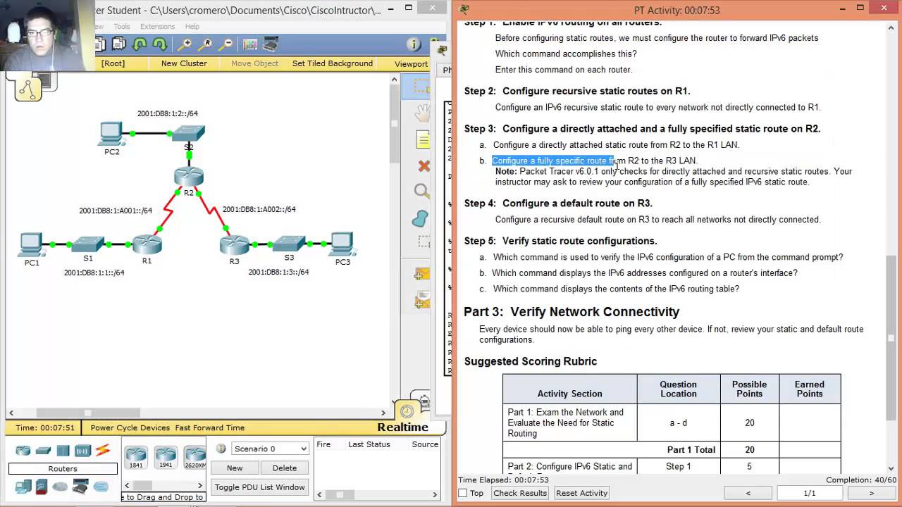
Task: Click the Paste clipboard icon in toolbar
Action: 118,44
